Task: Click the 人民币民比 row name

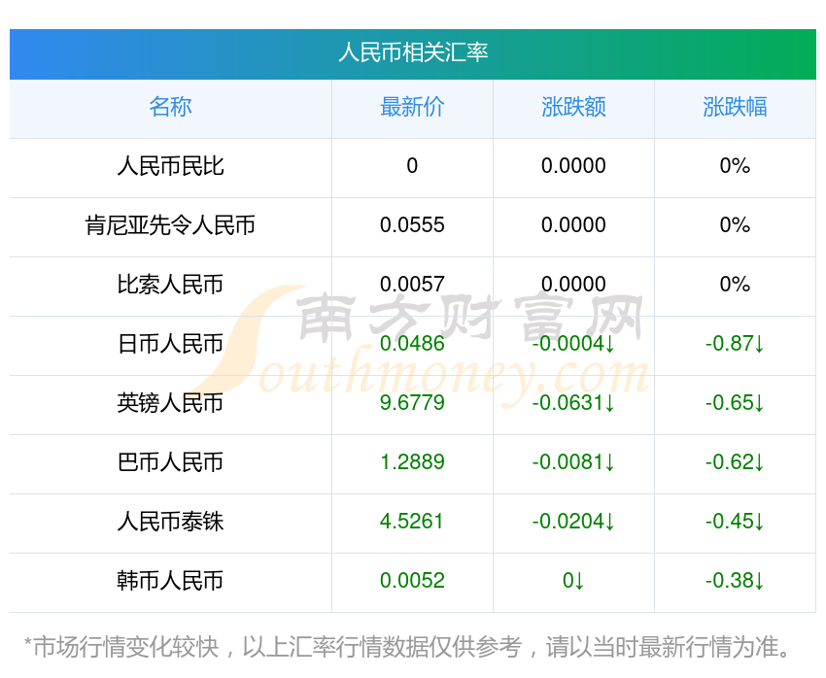Action: 170,166
